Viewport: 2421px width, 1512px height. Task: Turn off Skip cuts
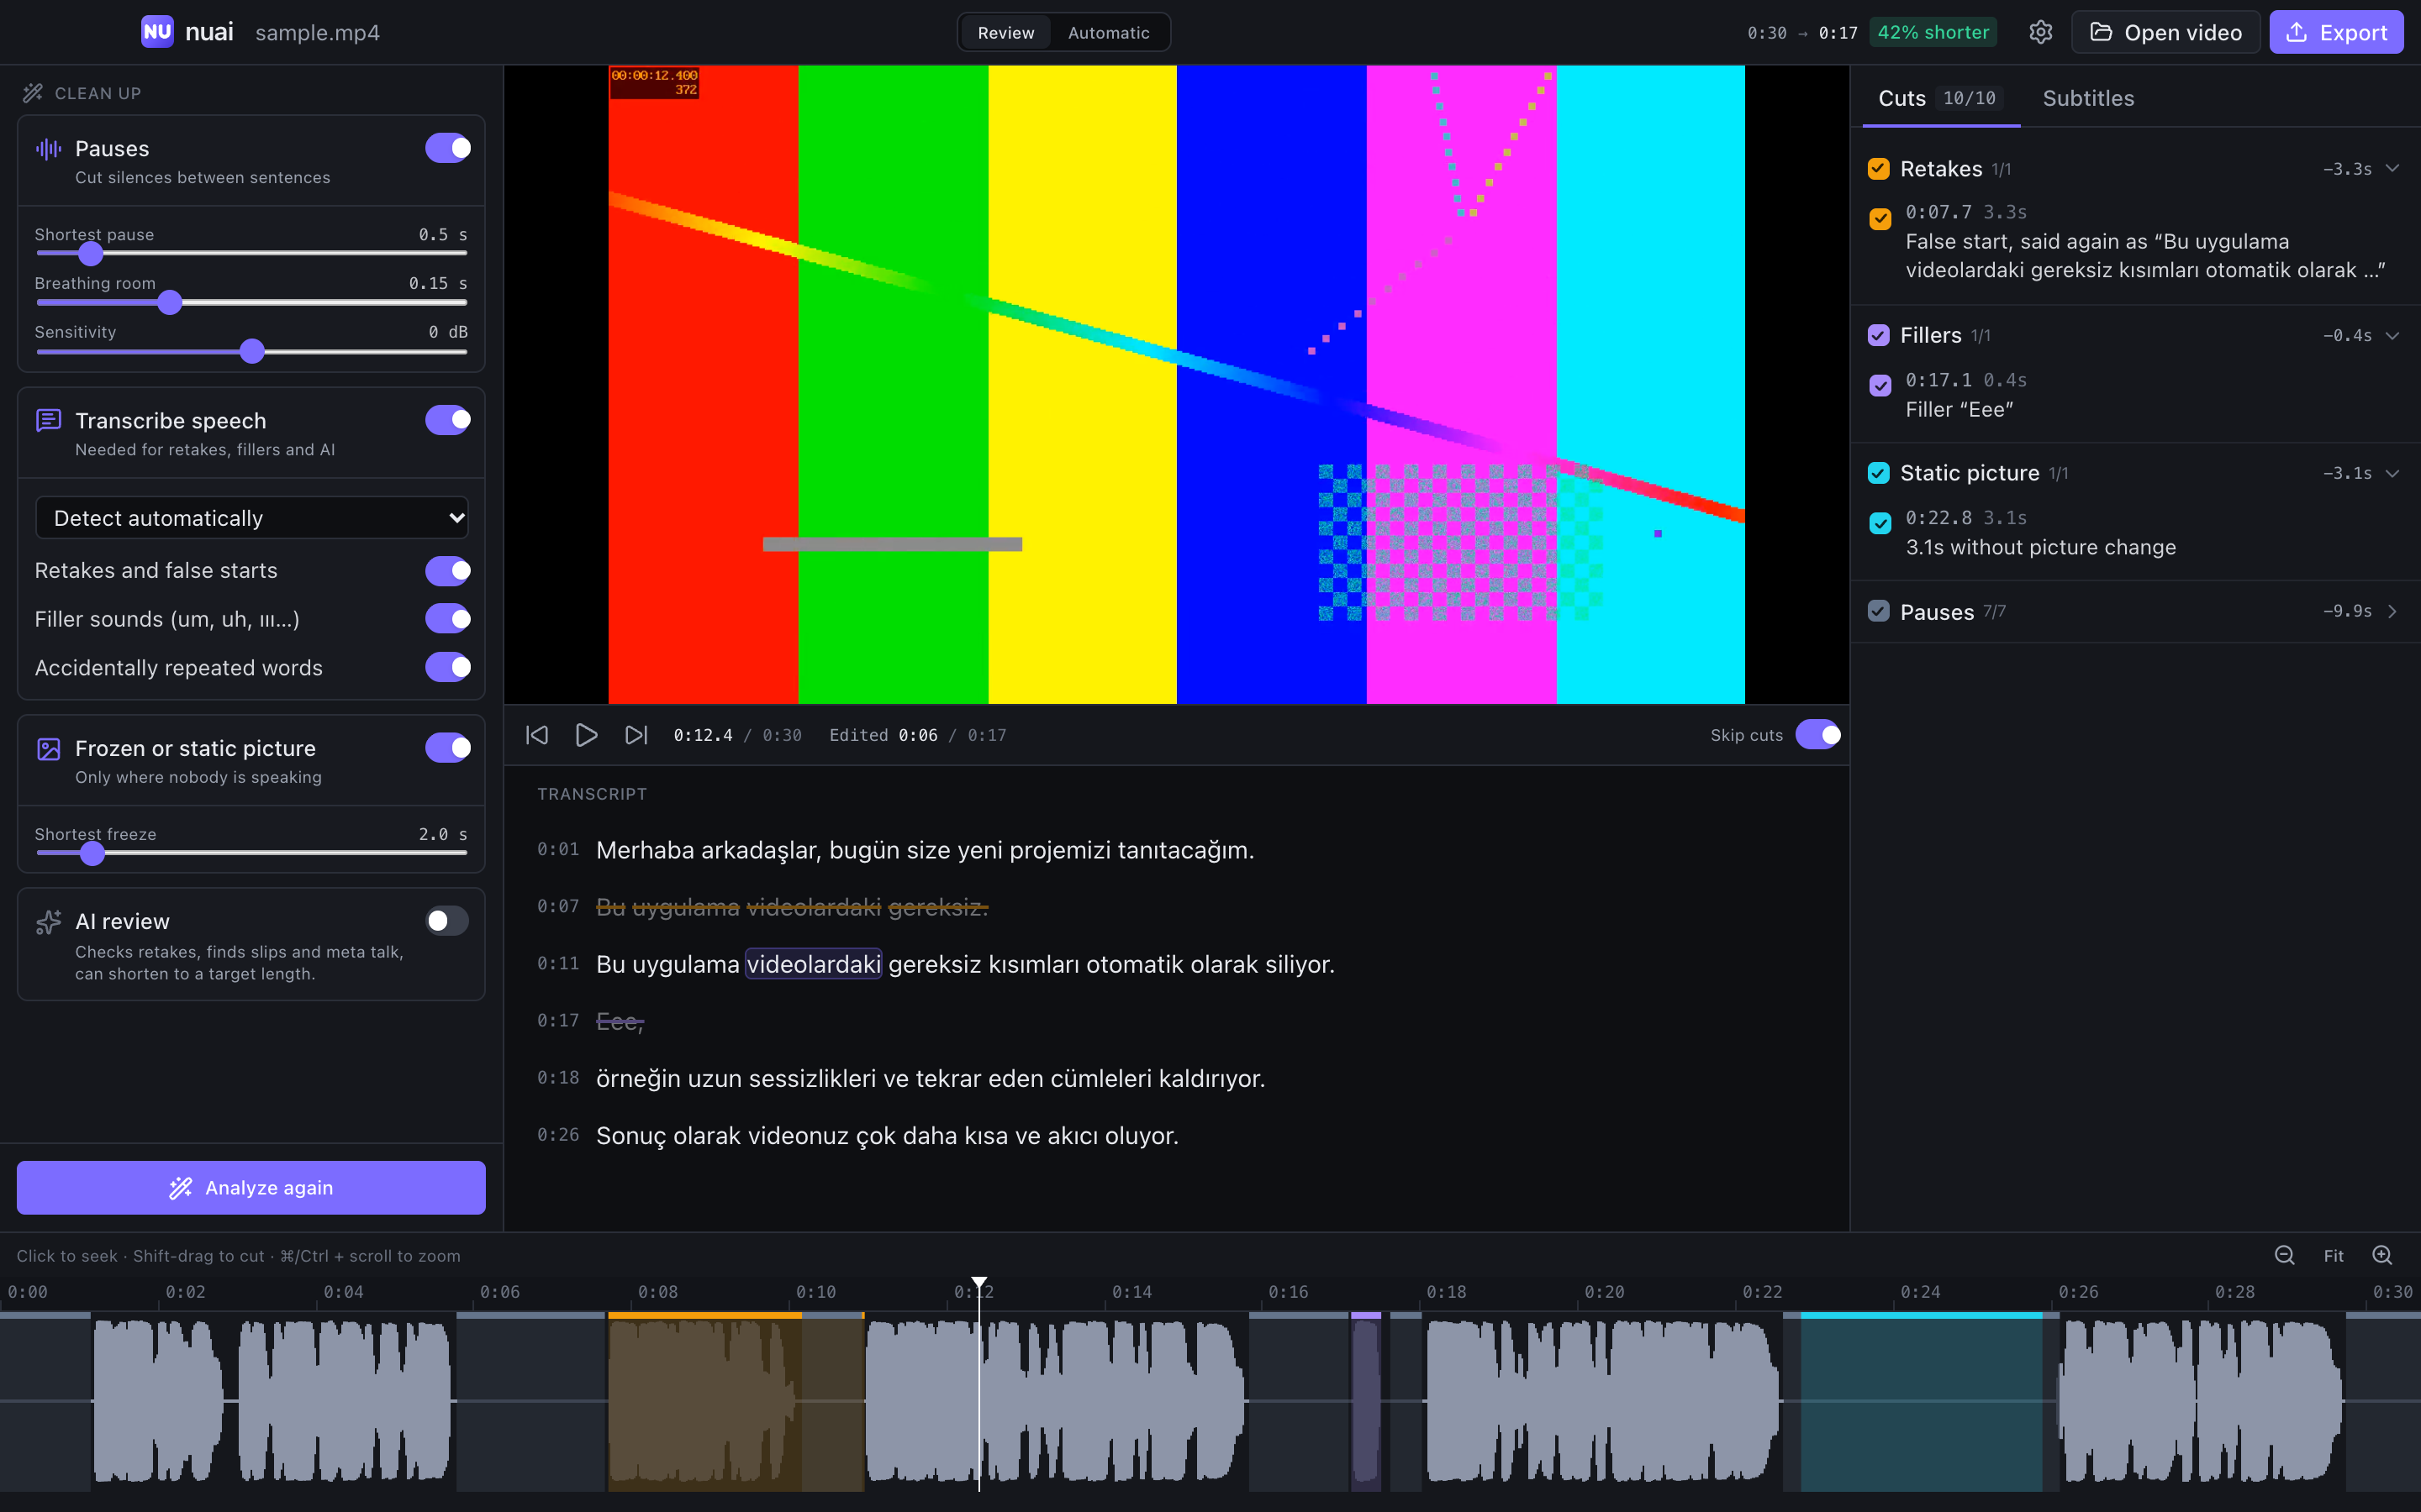pos(1819,735)
